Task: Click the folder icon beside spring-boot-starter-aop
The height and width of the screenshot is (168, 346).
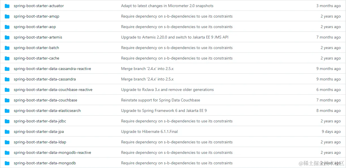Action: coord(7,27)
